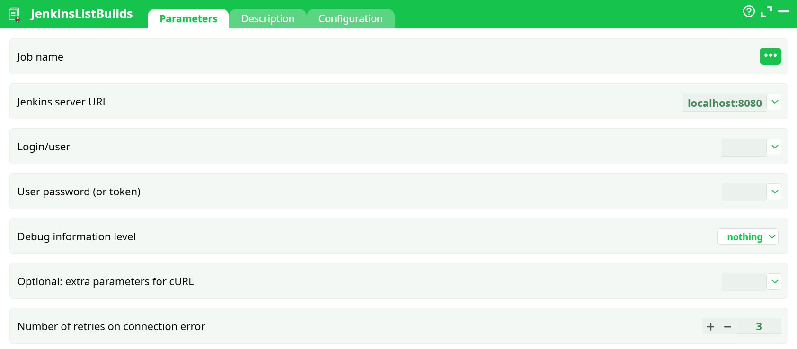Viewport: 797px width, 349px height.
Task: Click the Optional: extra parameters for cURL label
Action: pos(106,281)
